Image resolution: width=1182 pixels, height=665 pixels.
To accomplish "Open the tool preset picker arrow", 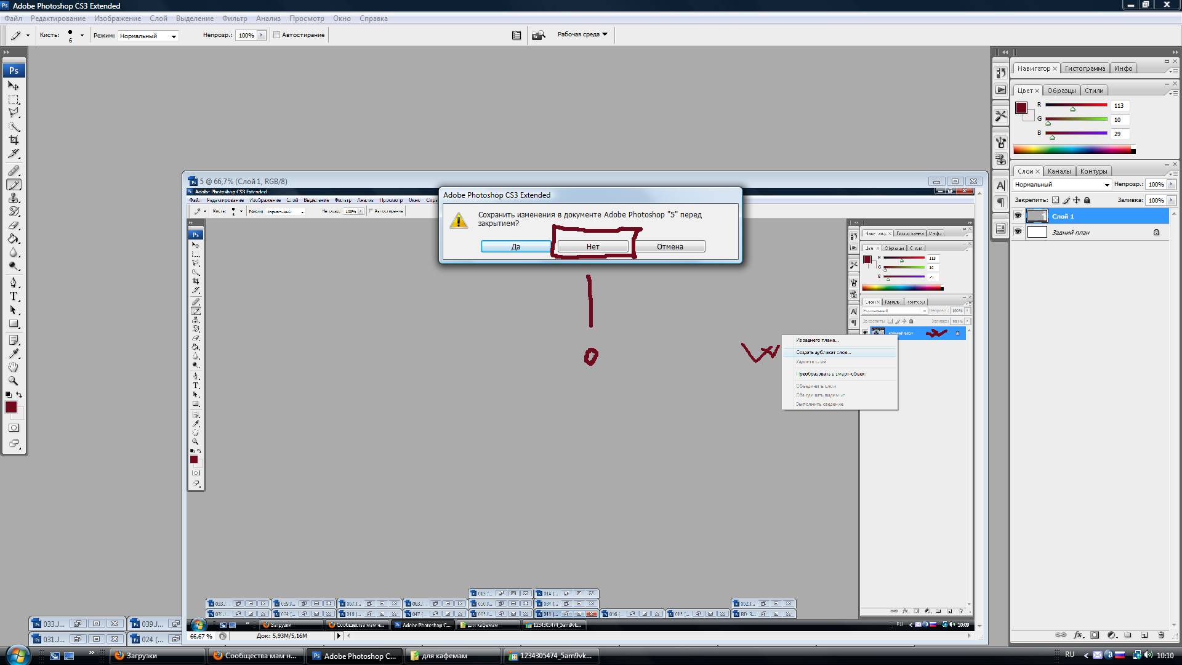I will click(x=28, y=35).
